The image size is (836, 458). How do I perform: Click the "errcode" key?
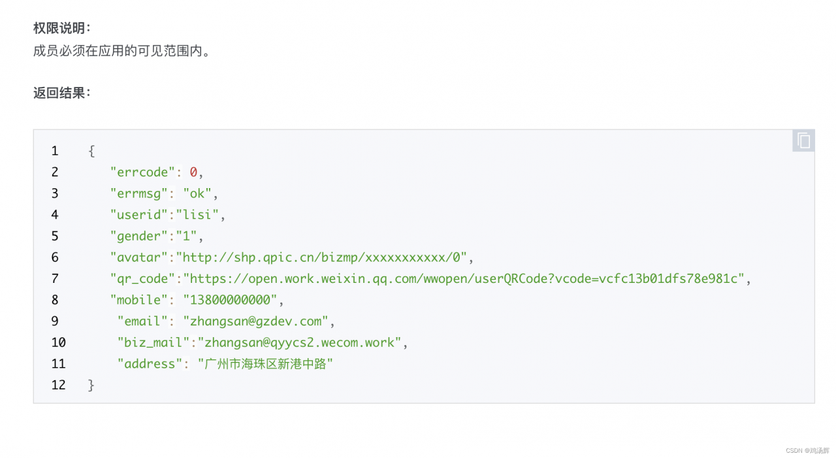tap(144, 172)
